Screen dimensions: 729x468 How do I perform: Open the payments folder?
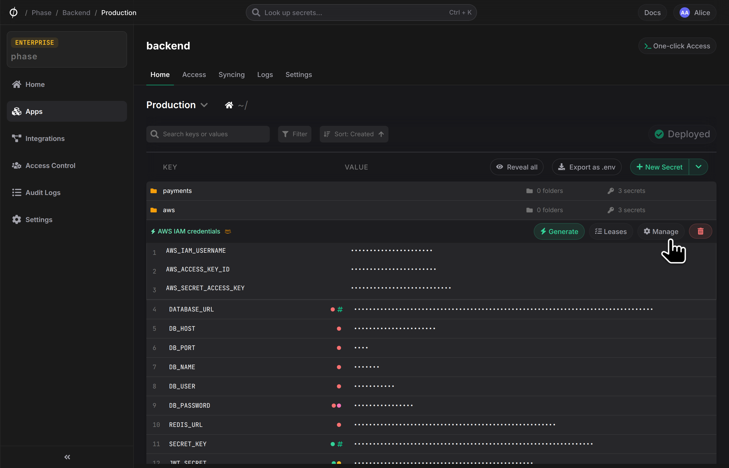point(431,191)
